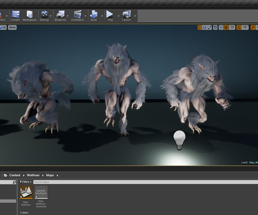This screenshot has height=215, width=258.
Task: Toggle grid snapping
Action: click(226, 28)
